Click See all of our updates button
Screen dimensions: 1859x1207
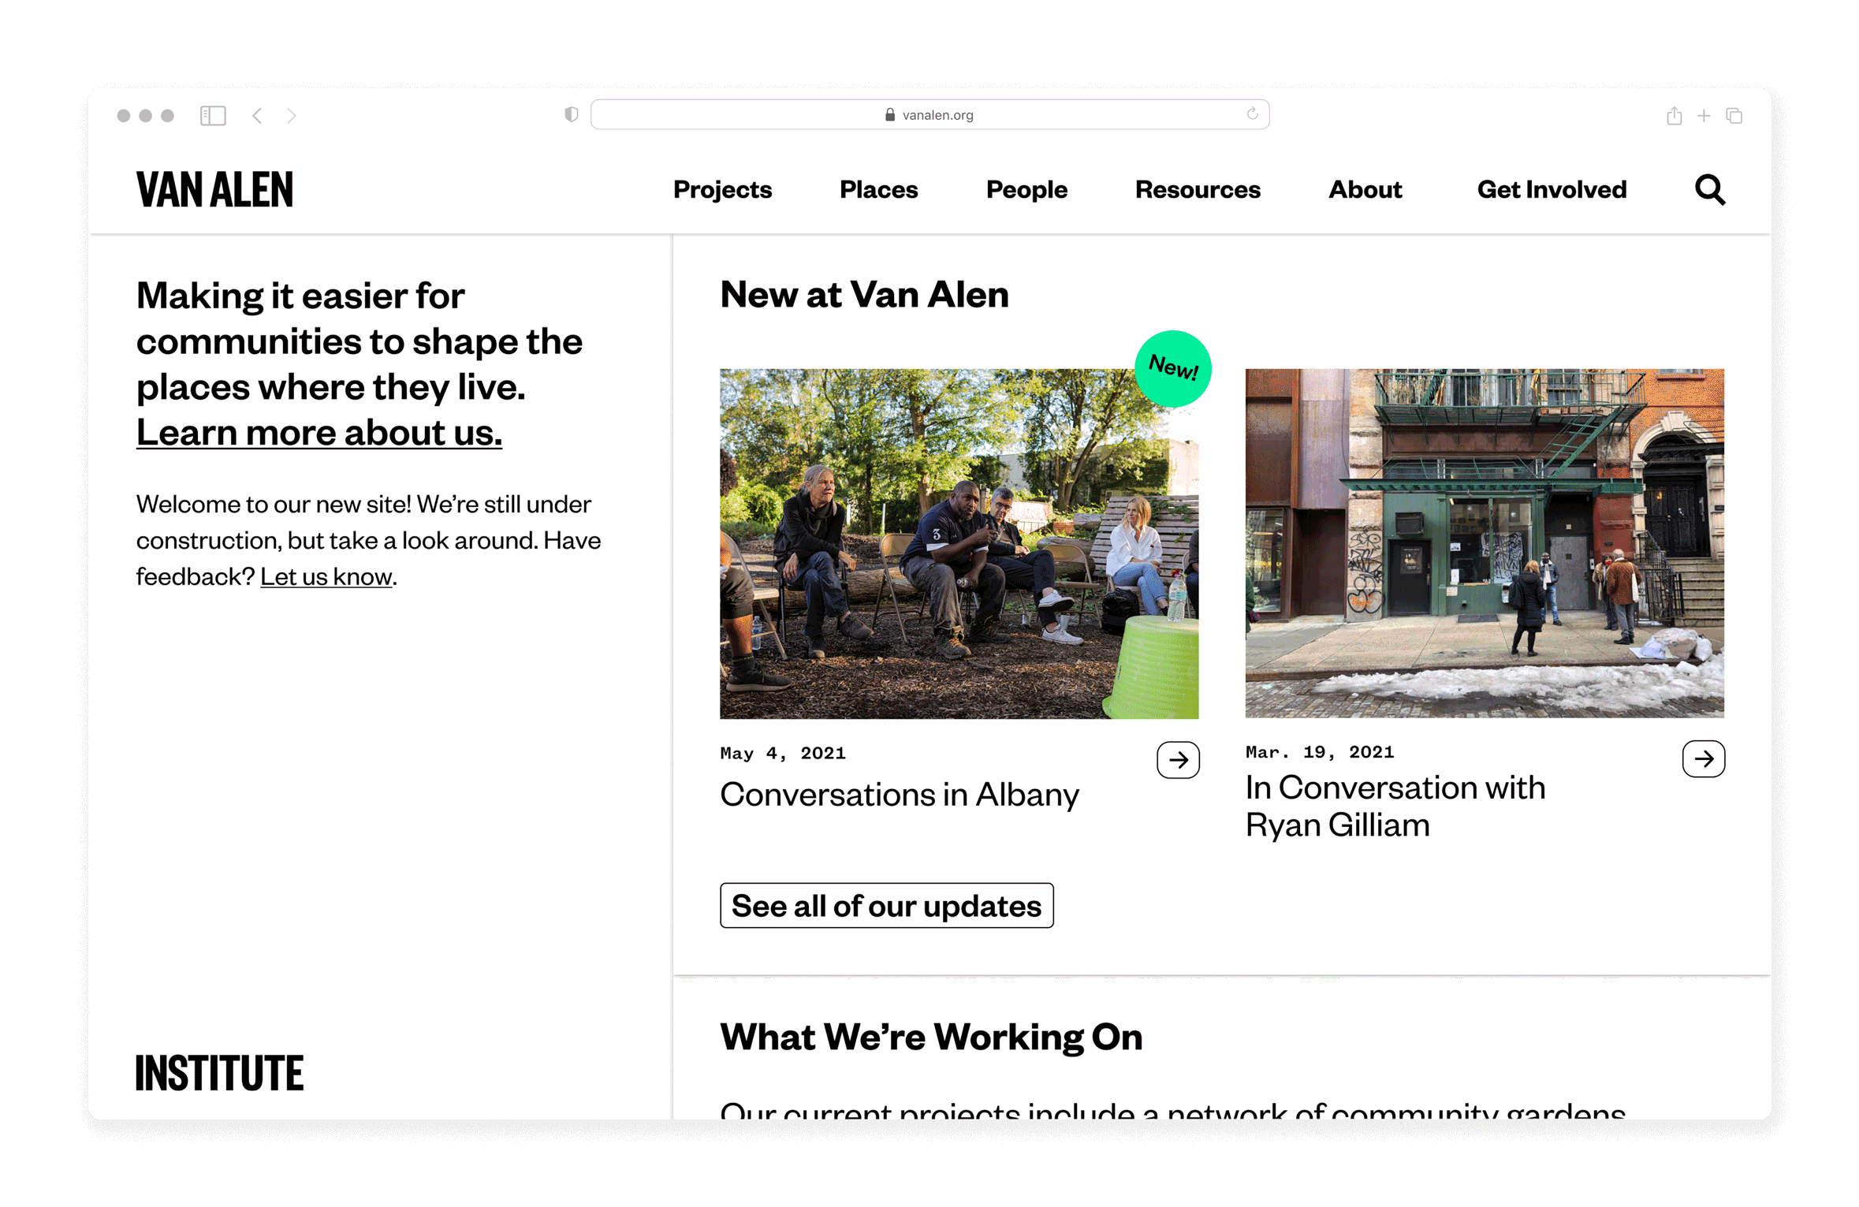click(886, 905)
